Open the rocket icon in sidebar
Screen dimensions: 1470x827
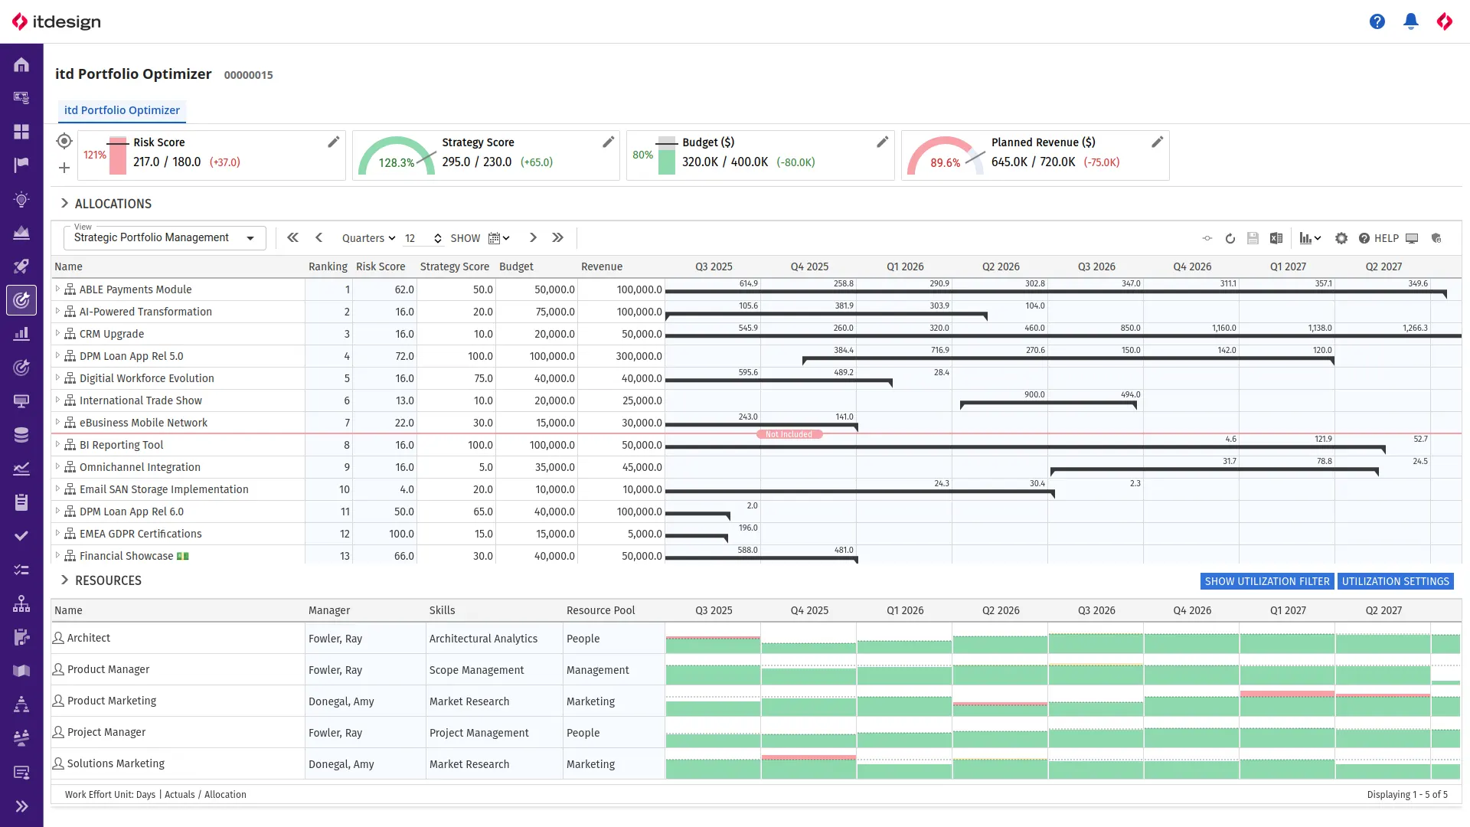[21, 266]
